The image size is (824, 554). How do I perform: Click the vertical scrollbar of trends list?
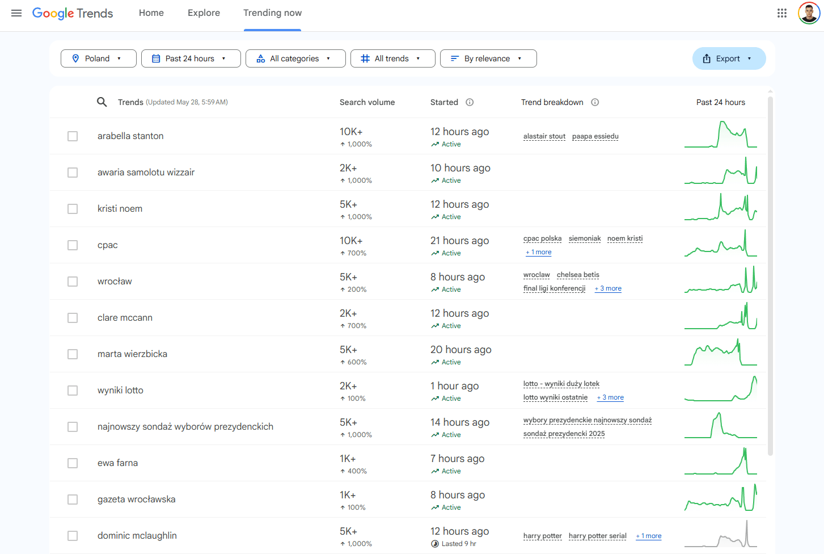pos(770,276)
